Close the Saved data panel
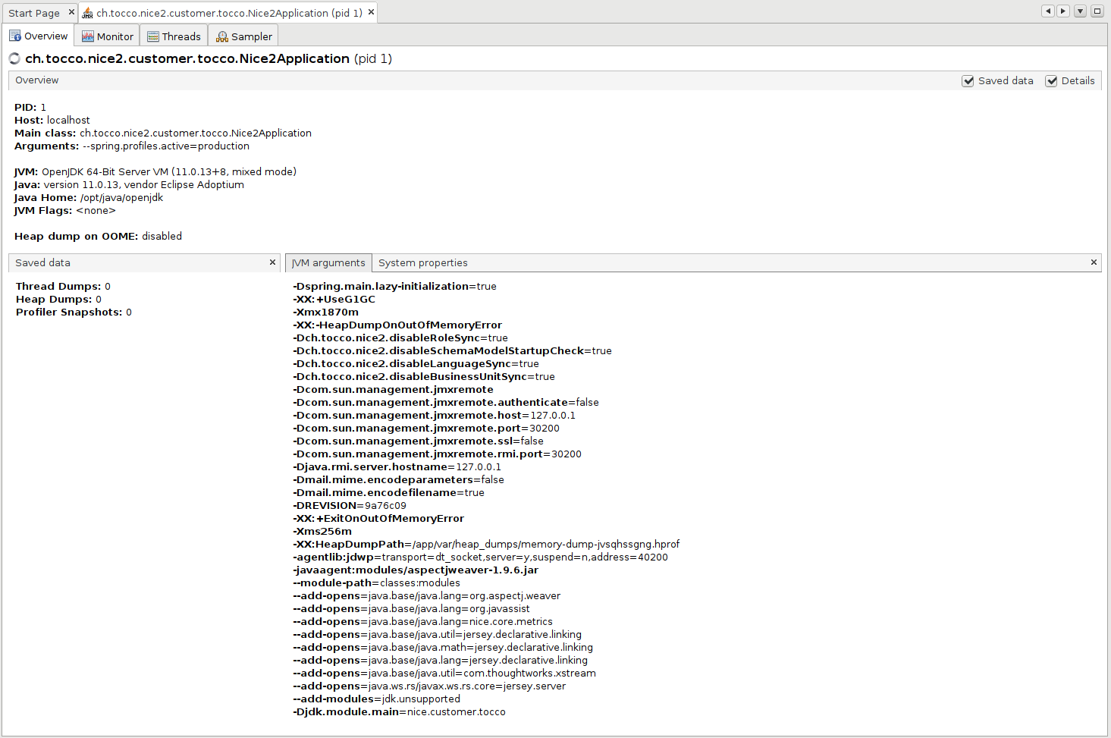The height and width of the screenshot is (738, 1111). (272, 262)
